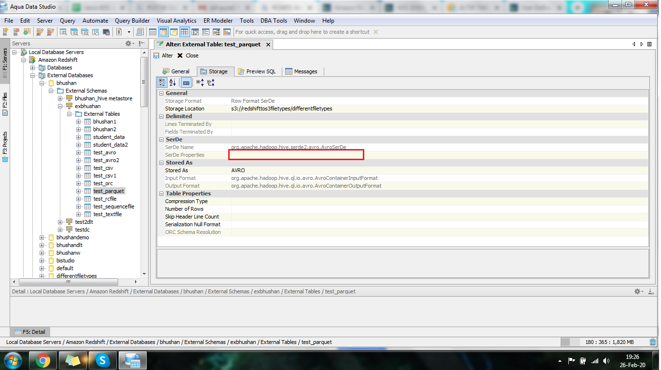This screenshot has width=661, height=370.
Task: Click the Storage Location value field
Action: 440,109
